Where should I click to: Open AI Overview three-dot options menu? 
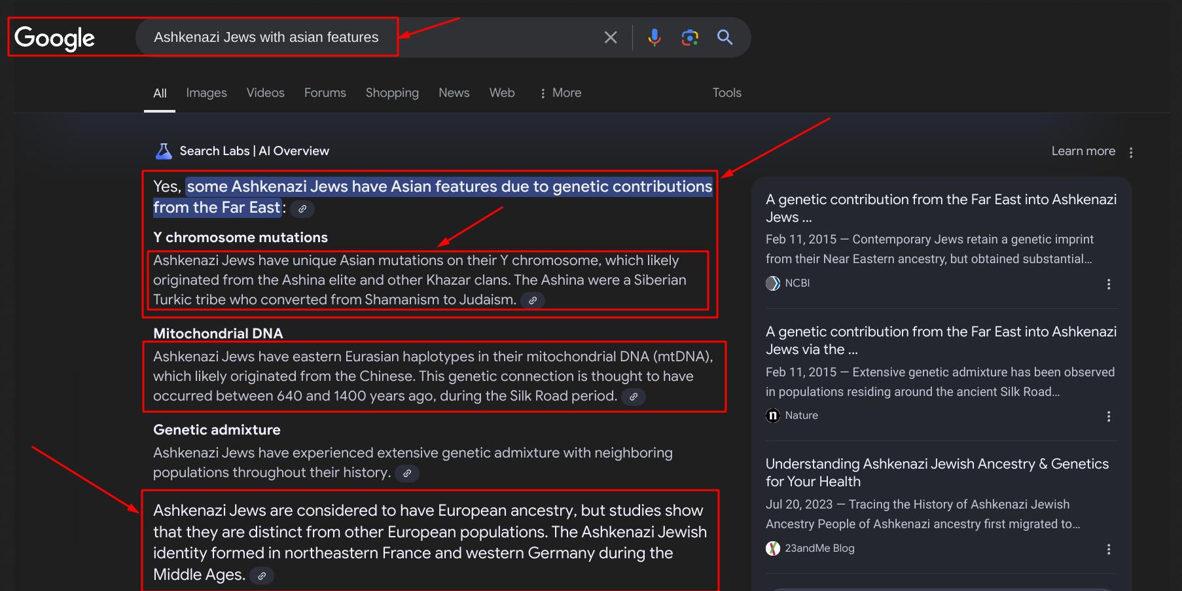pos(1130,152)
